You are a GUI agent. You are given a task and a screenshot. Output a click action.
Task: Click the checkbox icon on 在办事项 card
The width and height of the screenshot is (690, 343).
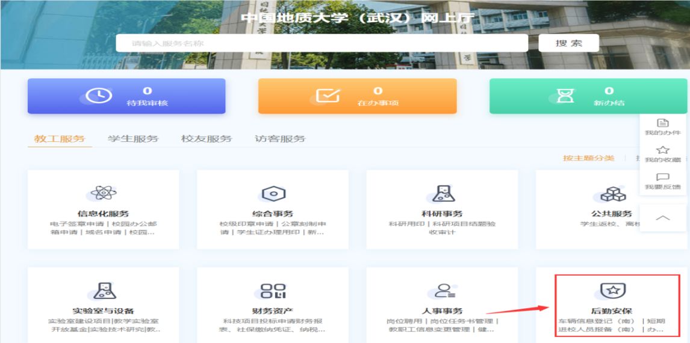click(328, 96)
